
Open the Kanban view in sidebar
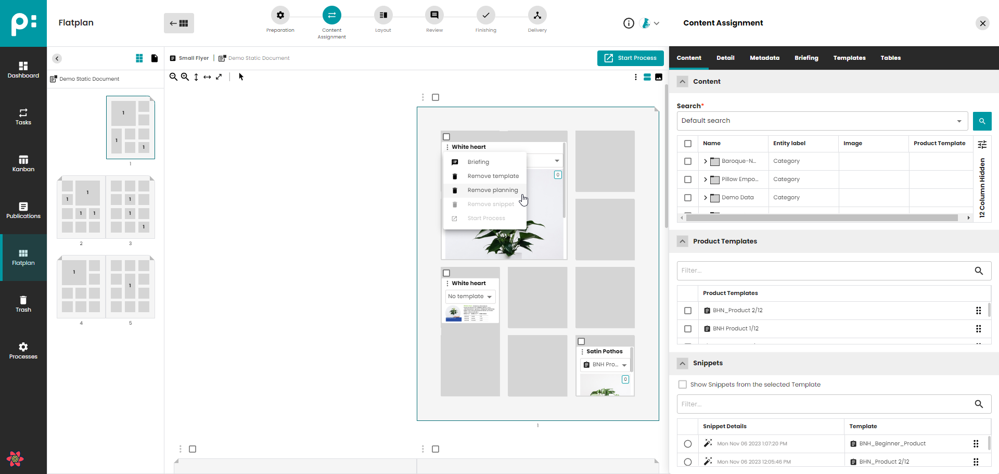click(x=23, y=164)
